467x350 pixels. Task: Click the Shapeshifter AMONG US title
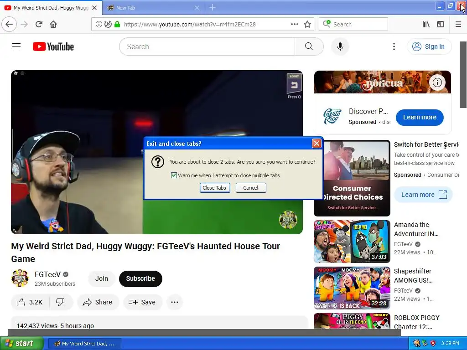(x=413, y=276)
